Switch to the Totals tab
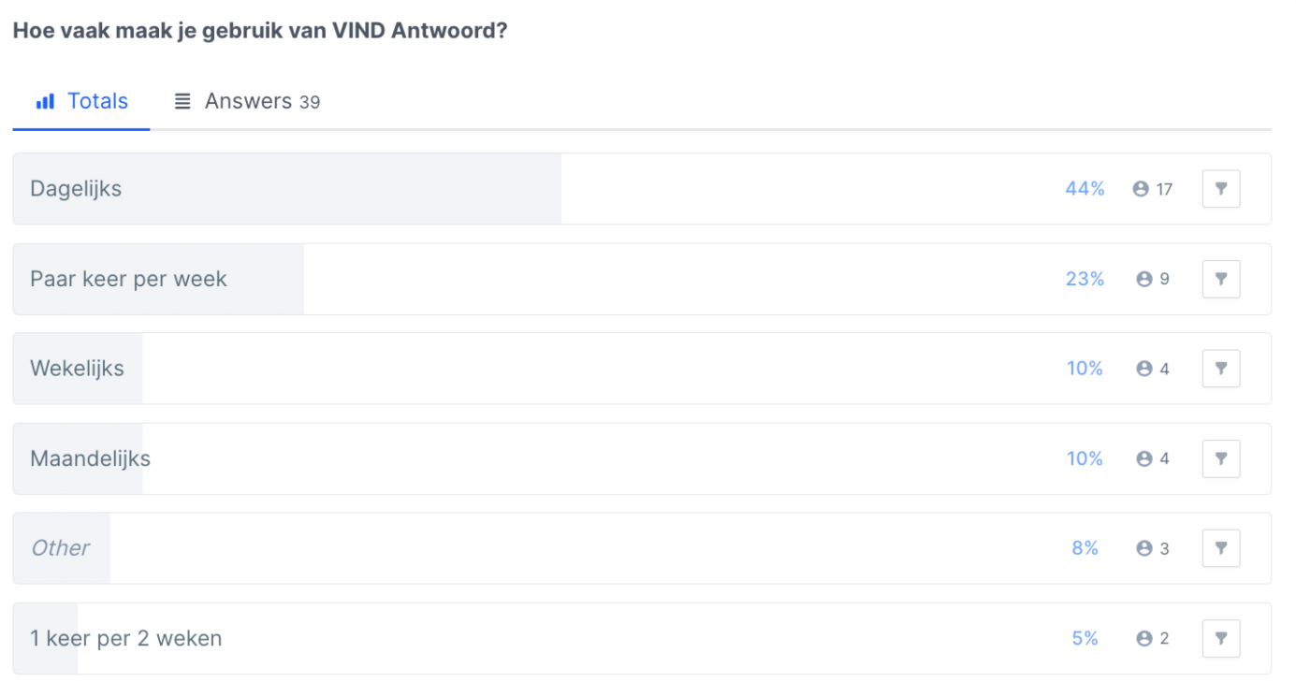This screenshot has height=697, width=1296. (81, 101)
